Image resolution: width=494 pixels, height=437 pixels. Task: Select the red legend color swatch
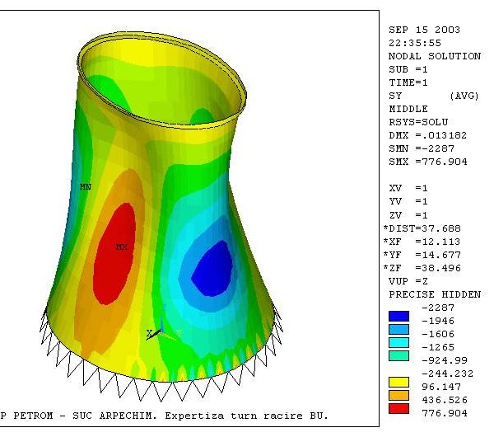pyautogui.click(x=397, y=406)
